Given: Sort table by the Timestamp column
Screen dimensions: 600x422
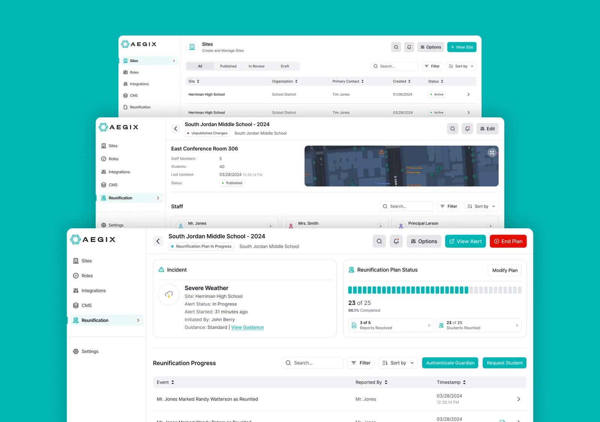Looking at the screenshot, I should click(x=451, y=382).
